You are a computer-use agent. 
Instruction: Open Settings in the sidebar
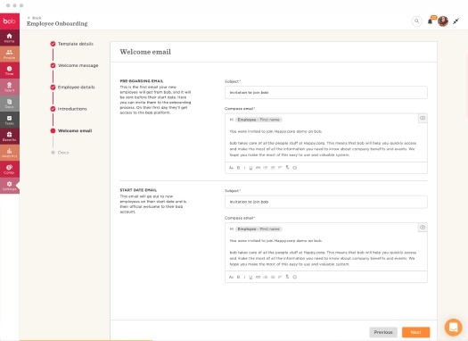[10, 186]
